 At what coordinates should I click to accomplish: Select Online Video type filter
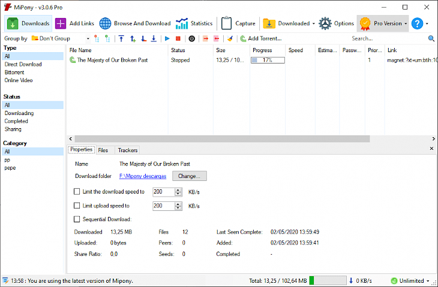[19, 80]
